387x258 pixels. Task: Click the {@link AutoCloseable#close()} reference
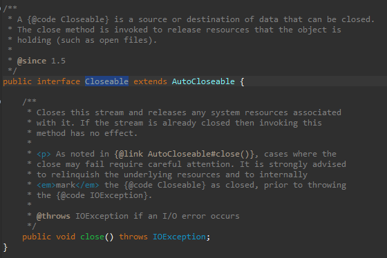[x=184, y=154]
